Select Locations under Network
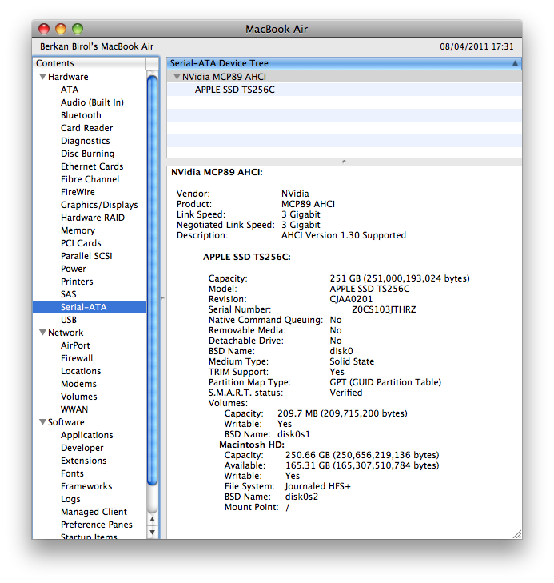 (81, 371)
